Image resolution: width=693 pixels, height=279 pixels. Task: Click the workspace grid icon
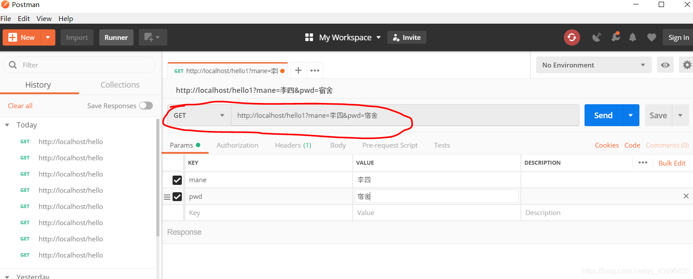point(309,37)
